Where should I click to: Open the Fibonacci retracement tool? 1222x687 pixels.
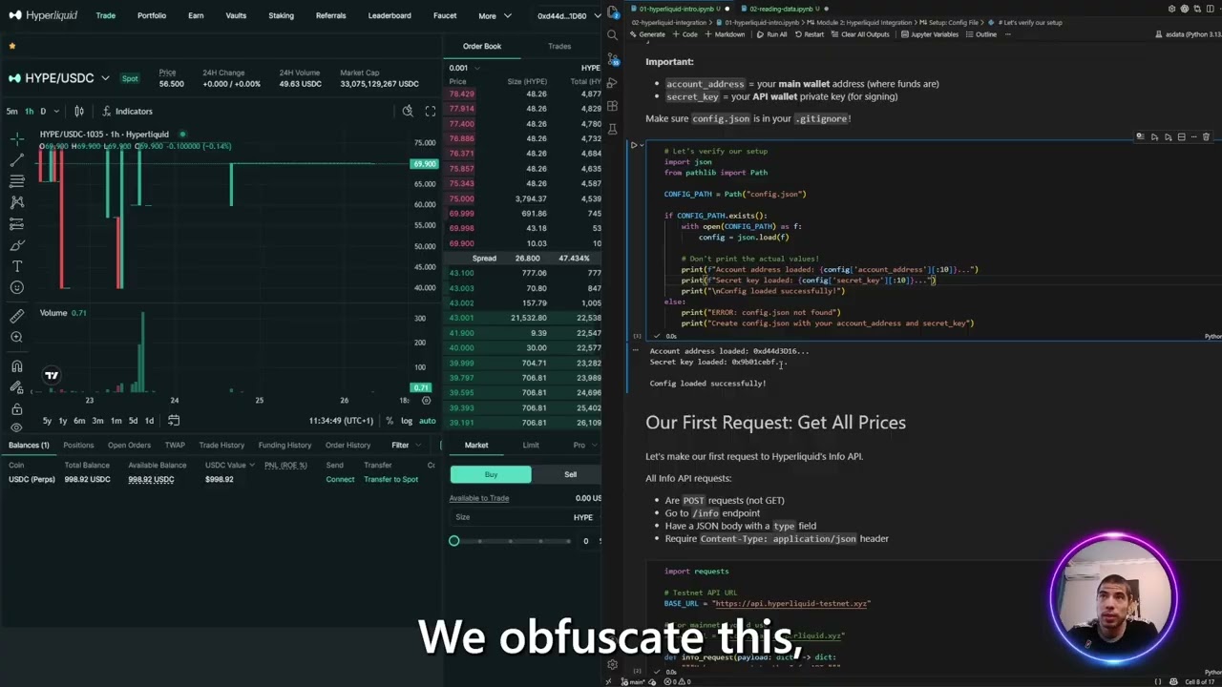16,181
